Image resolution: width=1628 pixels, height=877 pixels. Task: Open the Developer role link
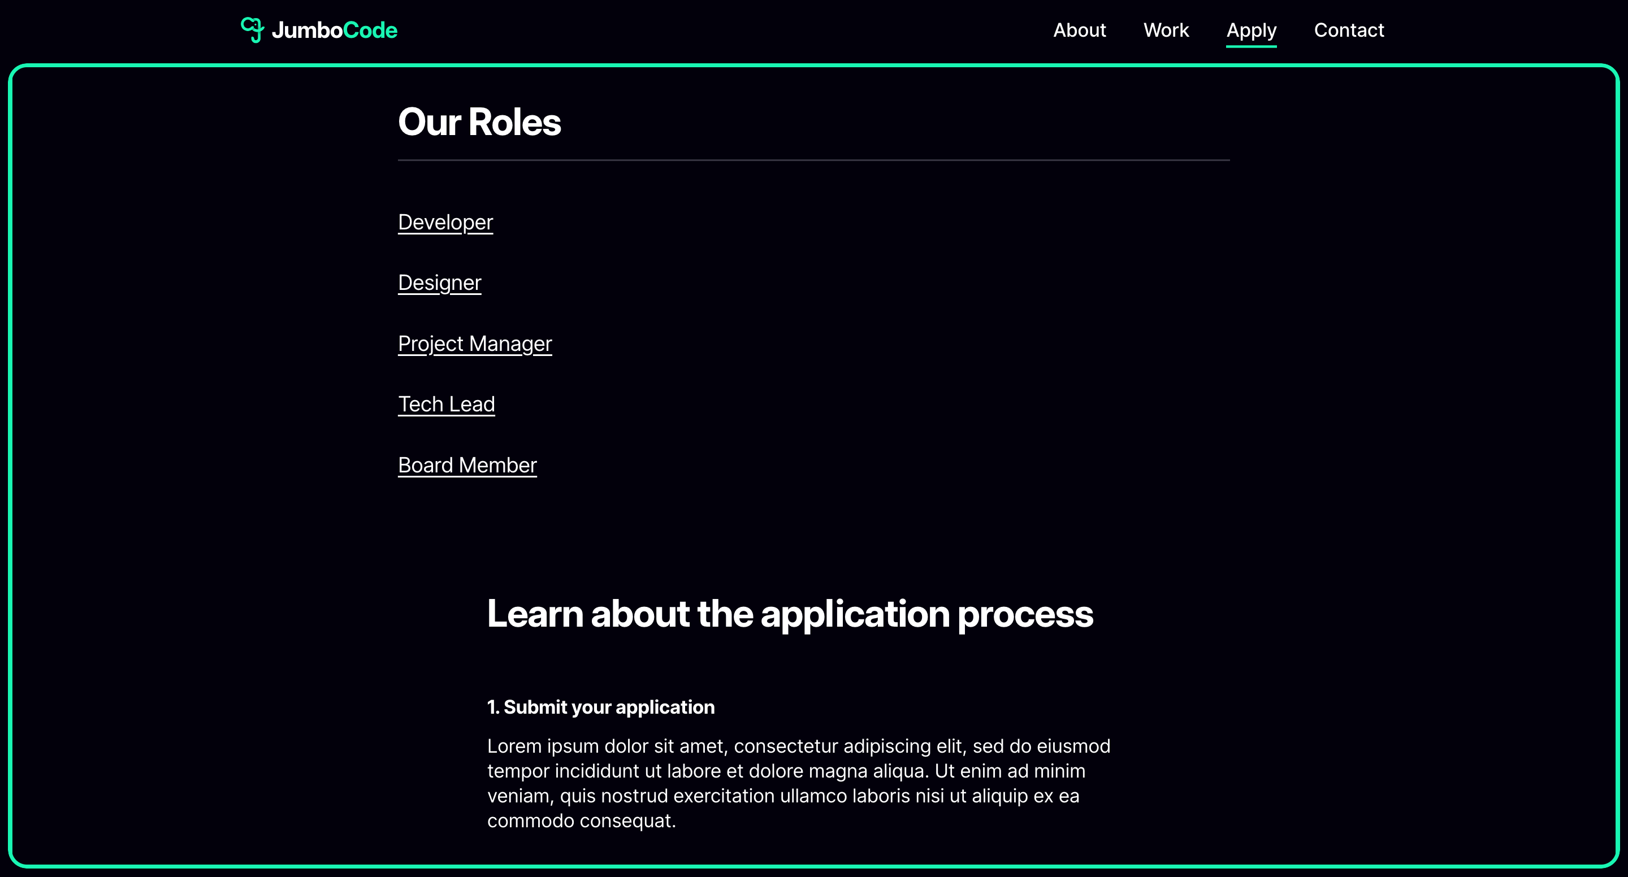(445, 223)
